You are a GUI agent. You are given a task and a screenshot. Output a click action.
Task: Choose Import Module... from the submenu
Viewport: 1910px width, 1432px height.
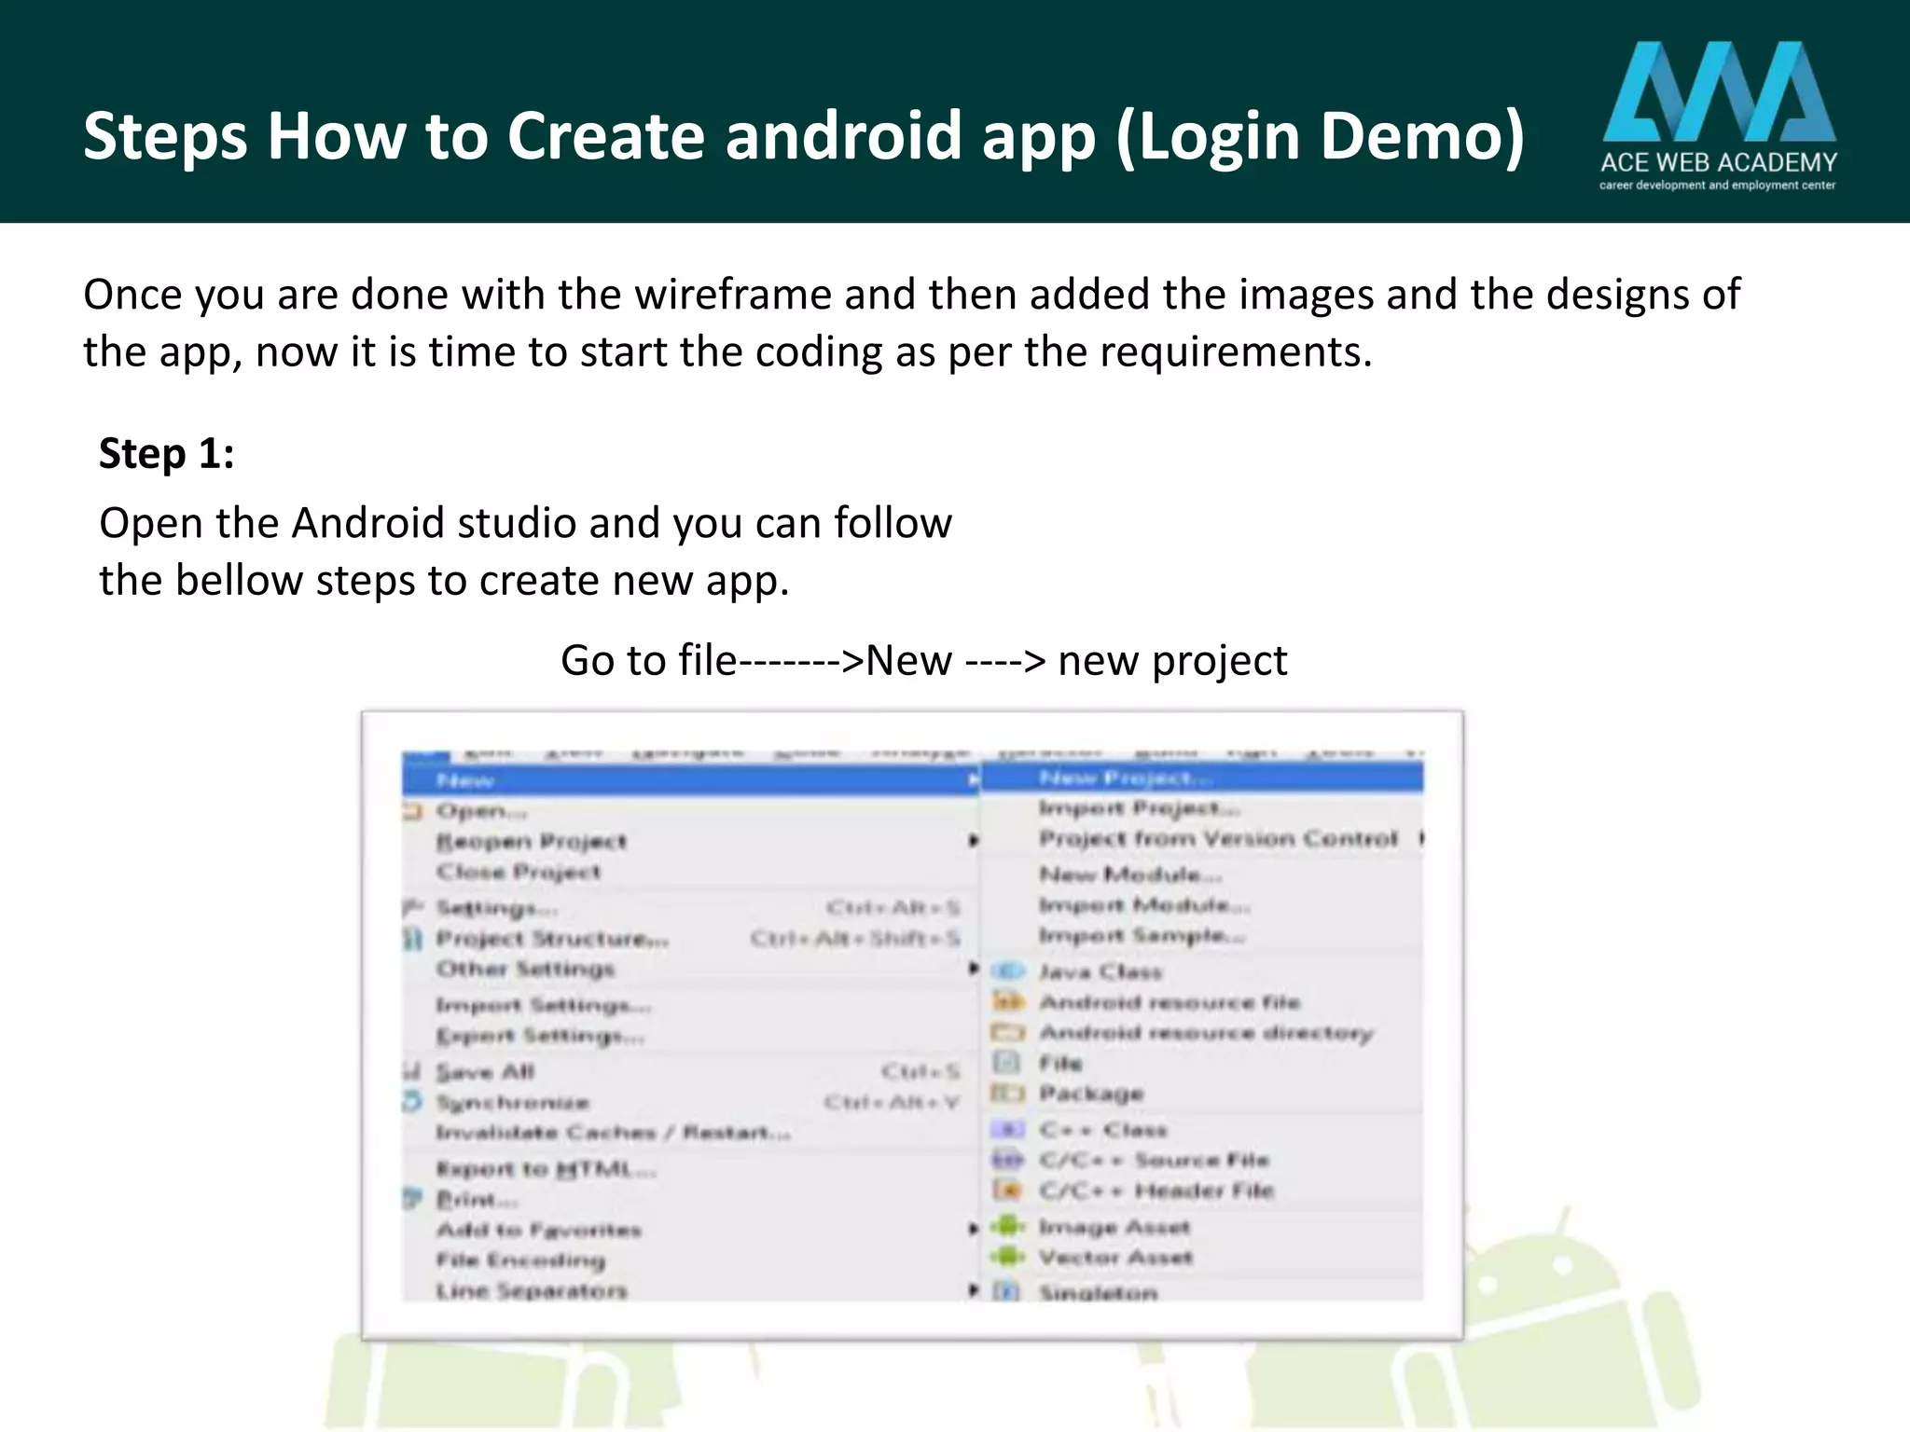tap(1202, 905)
